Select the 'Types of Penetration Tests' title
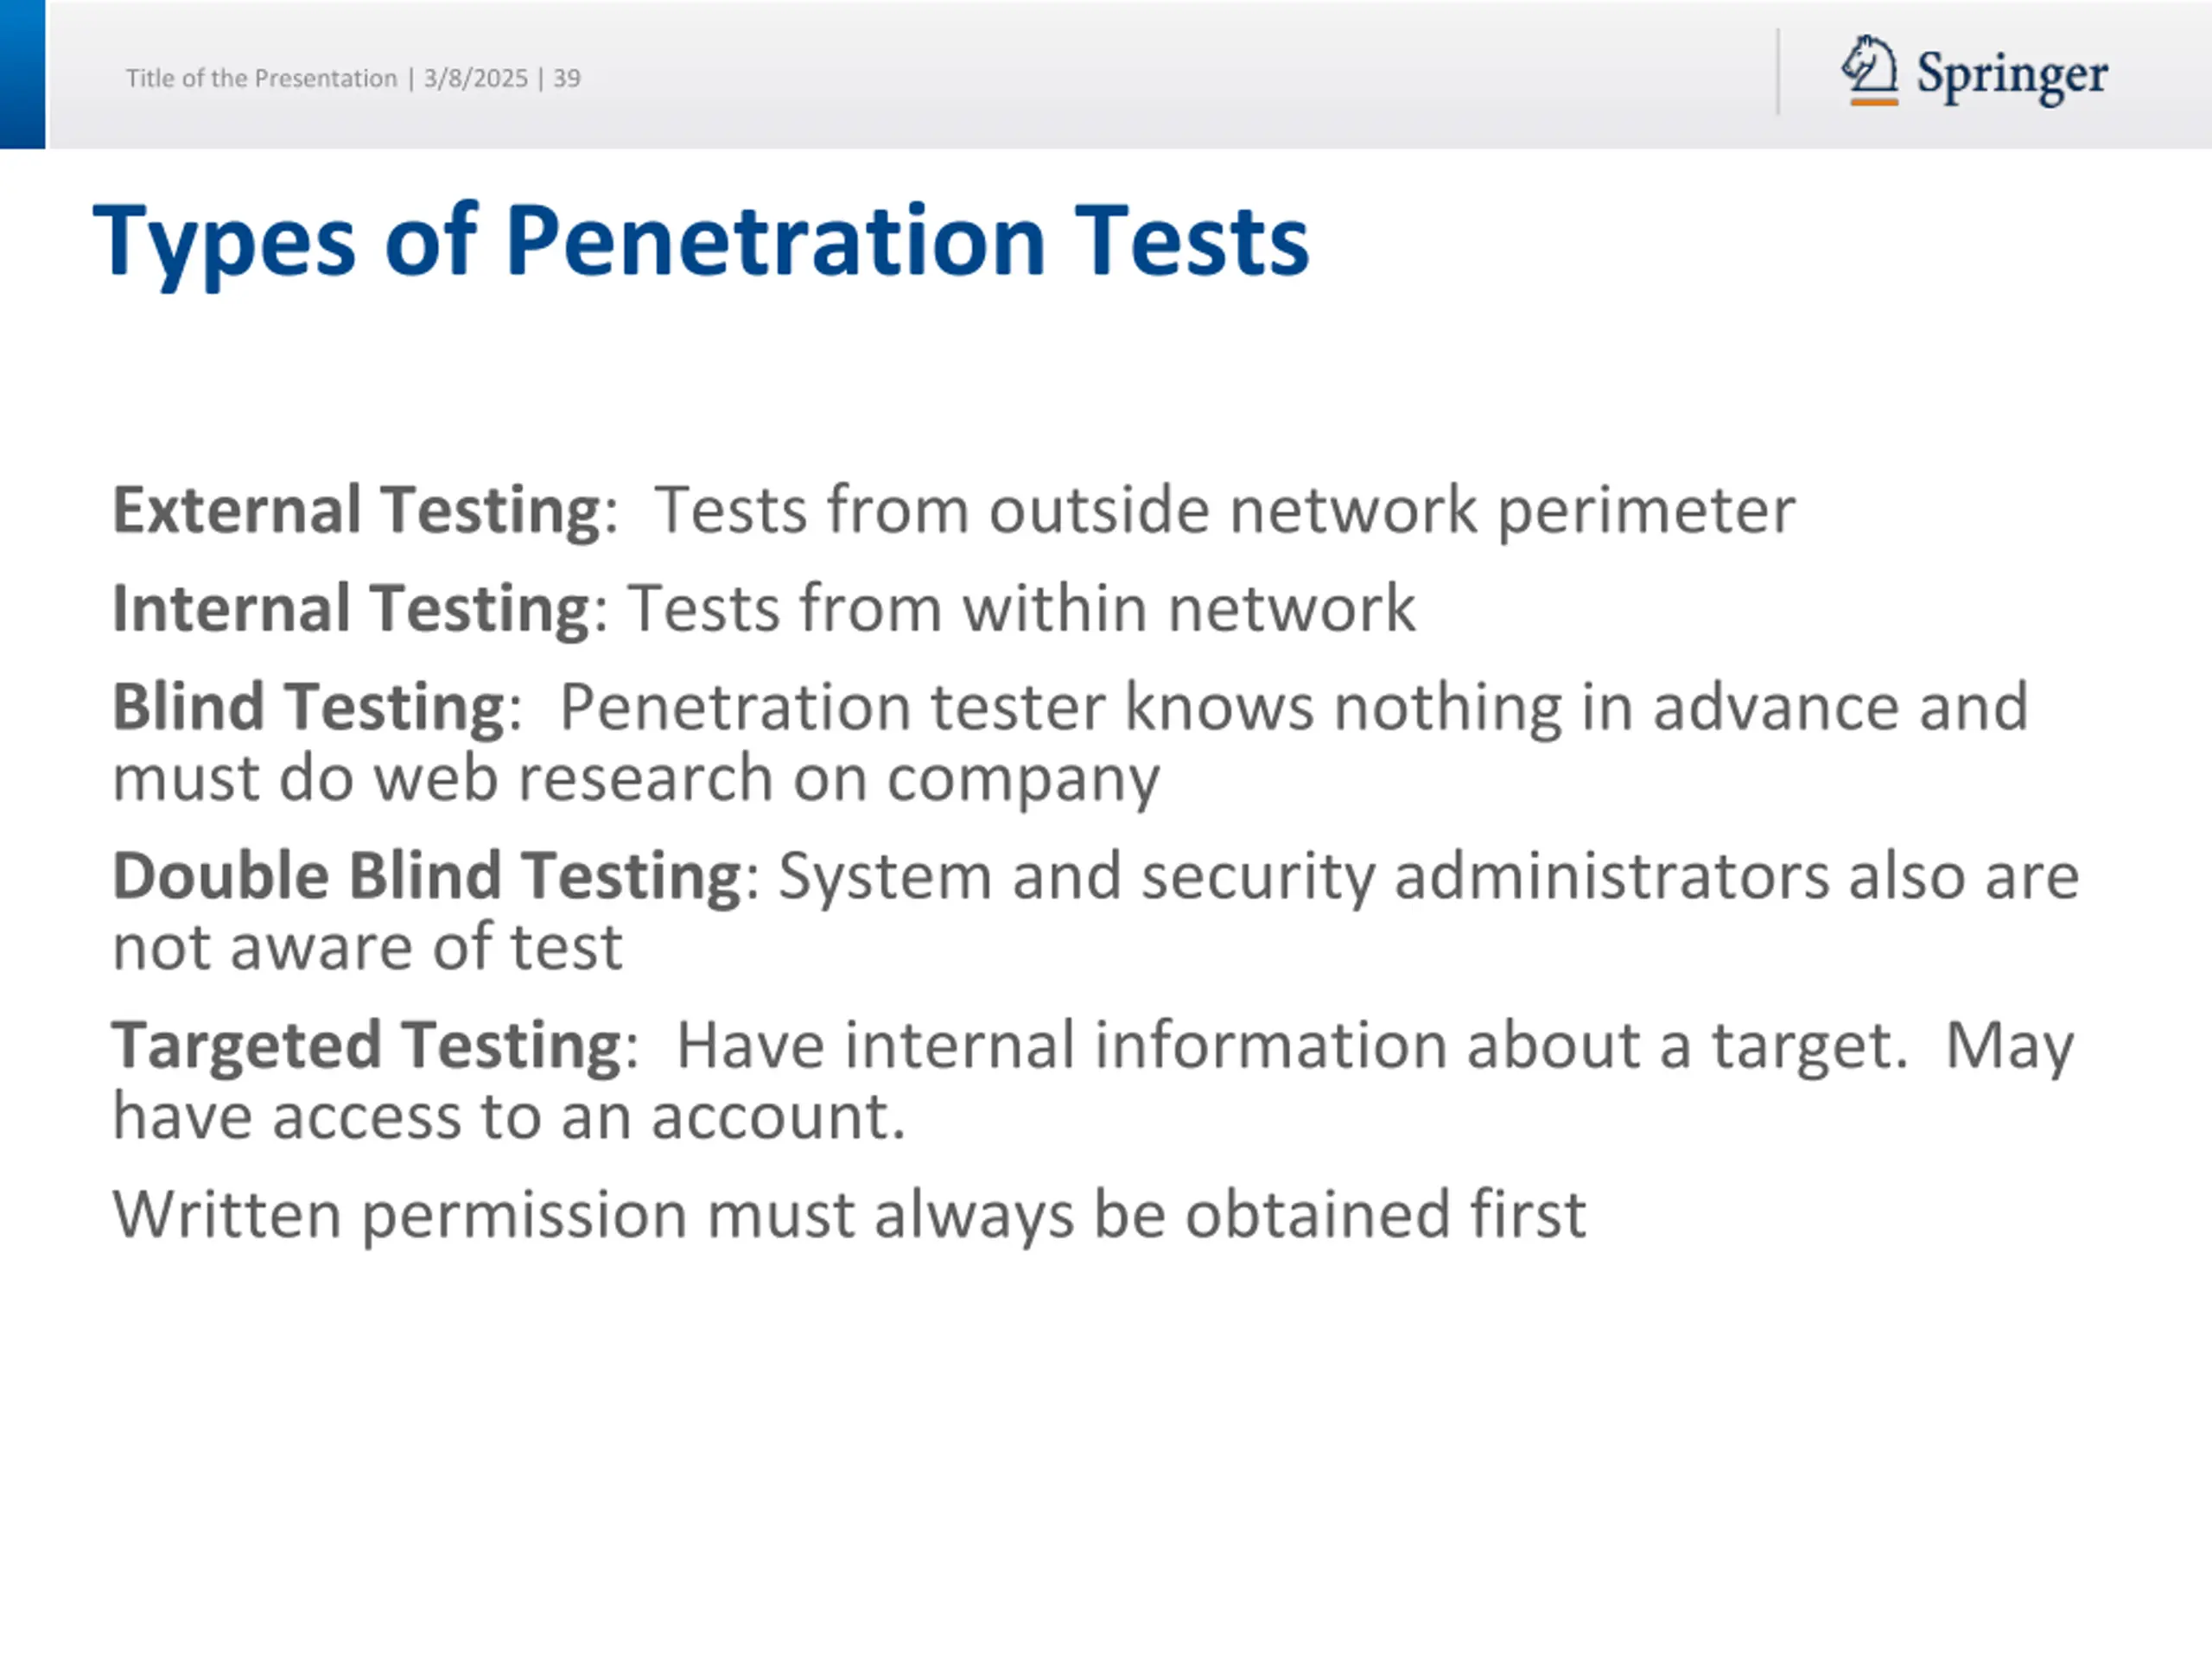 [701, 240]
